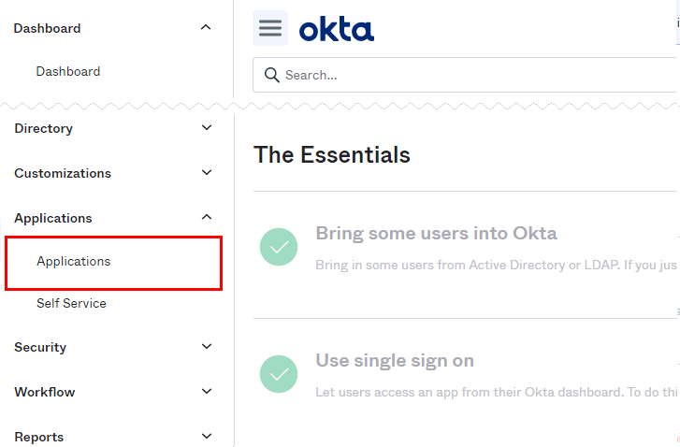Expand the Directory section
This screenshot has width=680, height=447.
[x=207, y=127]
